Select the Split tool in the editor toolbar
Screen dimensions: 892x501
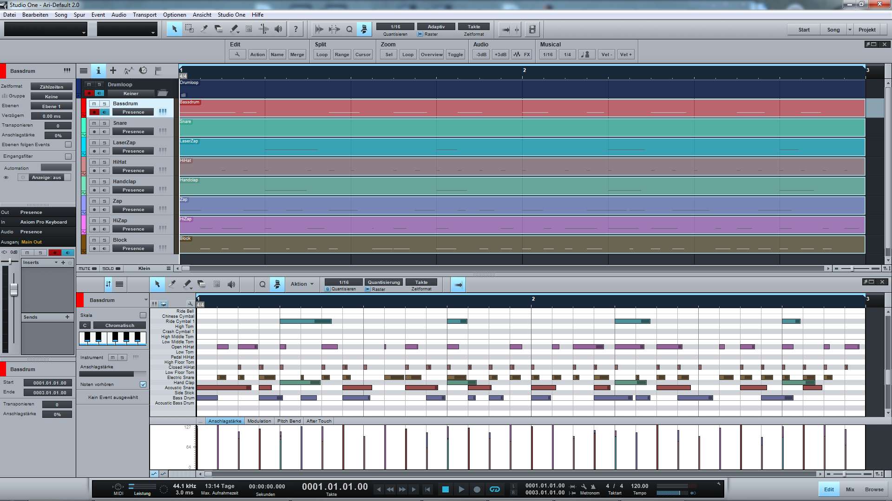point(172,284)
